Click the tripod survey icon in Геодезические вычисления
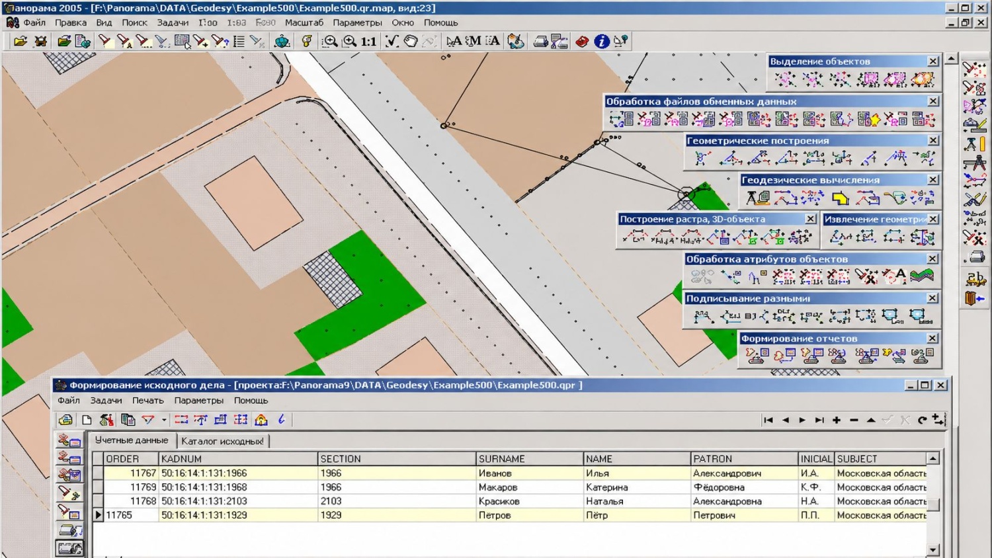992x558 pixels. [758, 197]
